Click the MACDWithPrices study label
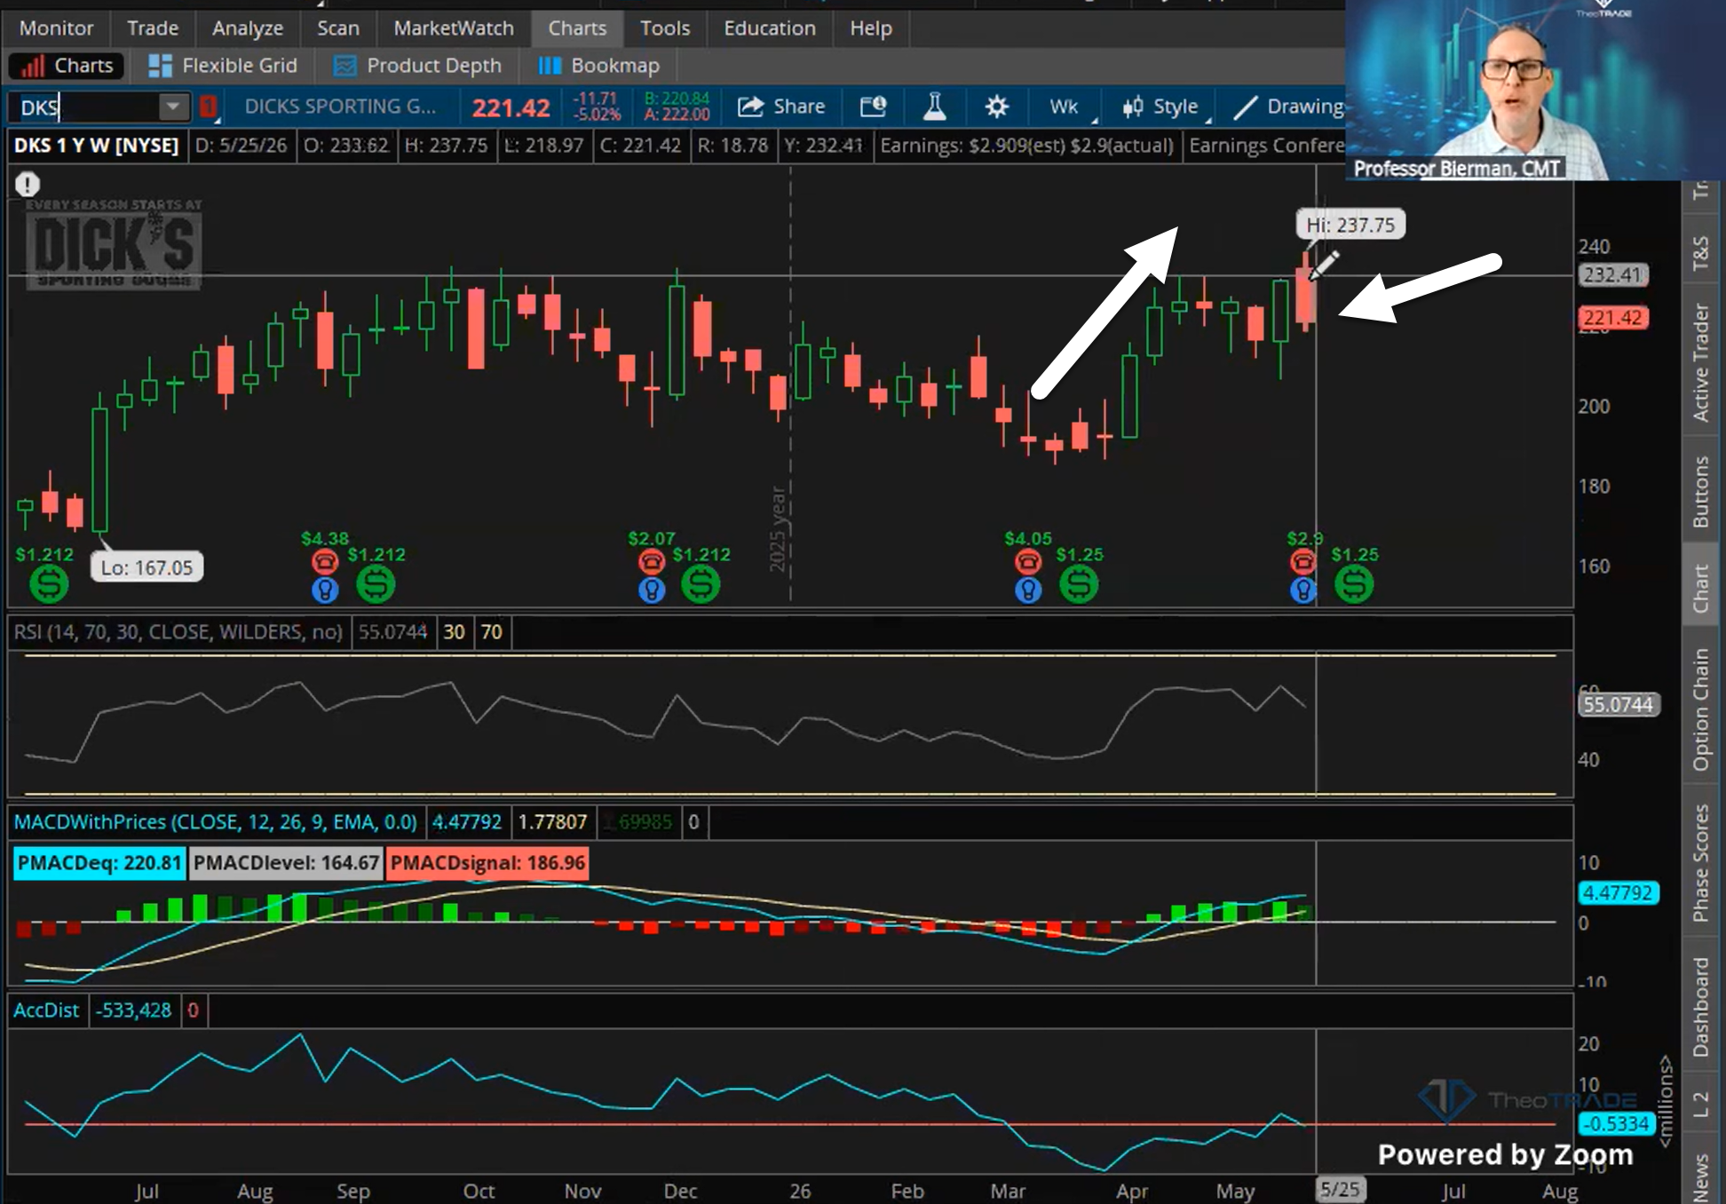The image size is (1726, 1204). (215, 822)
